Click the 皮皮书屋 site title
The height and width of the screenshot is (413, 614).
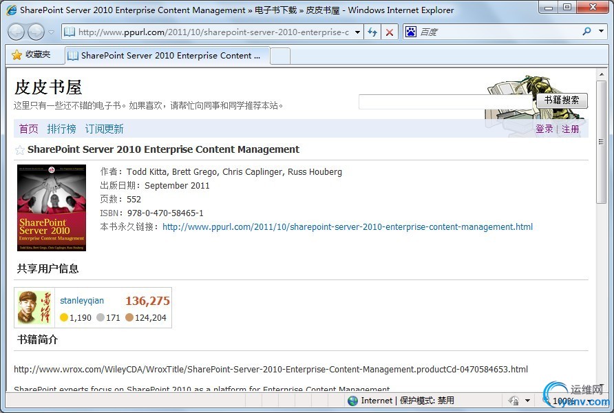pyautogui.click(x=48, y=87)
